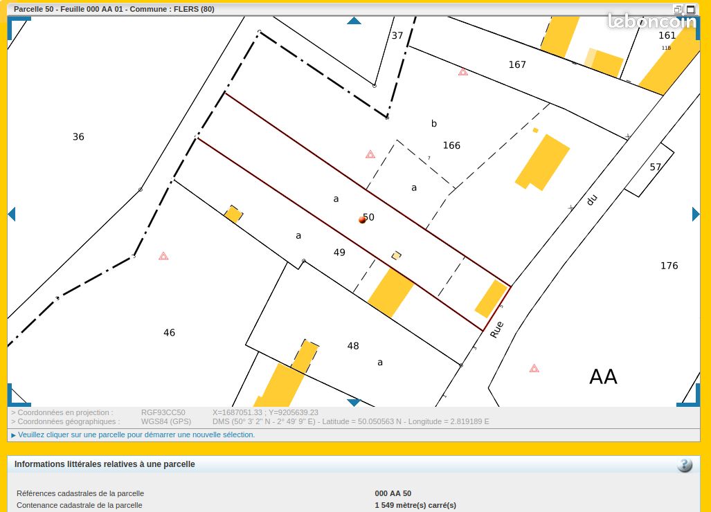Screen dimensions: 711x512
Task: Click the new selection prompt link
Action: click(136, 435)
